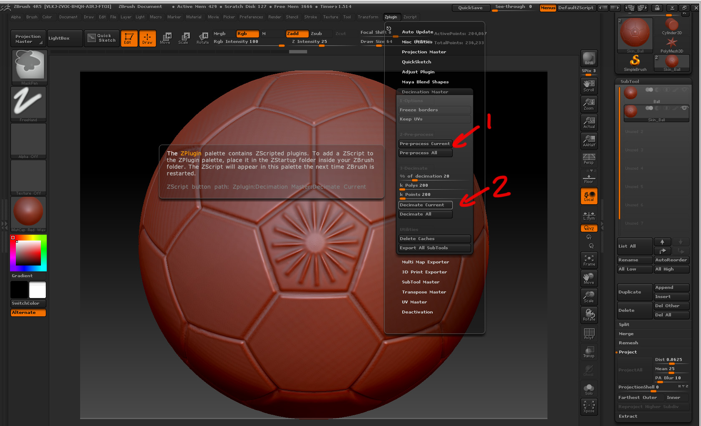Open the Tool menu
Viewport: 701px width, 426px height.
click(x=347, y=17)
